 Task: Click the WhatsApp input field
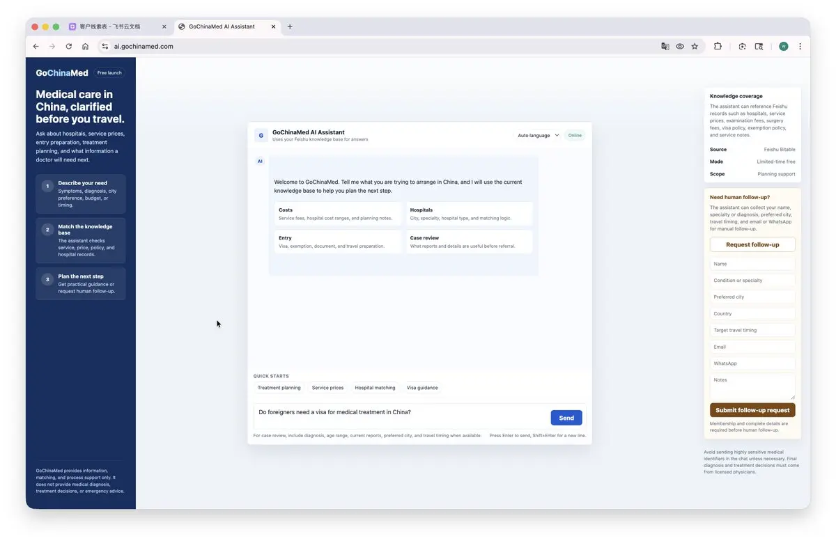click(x=752, y=363)
